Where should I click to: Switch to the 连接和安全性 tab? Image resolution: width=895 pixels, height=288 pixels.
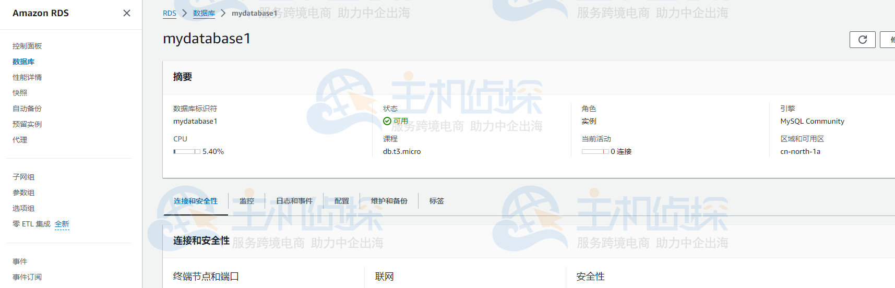click(x=196, y=201)
